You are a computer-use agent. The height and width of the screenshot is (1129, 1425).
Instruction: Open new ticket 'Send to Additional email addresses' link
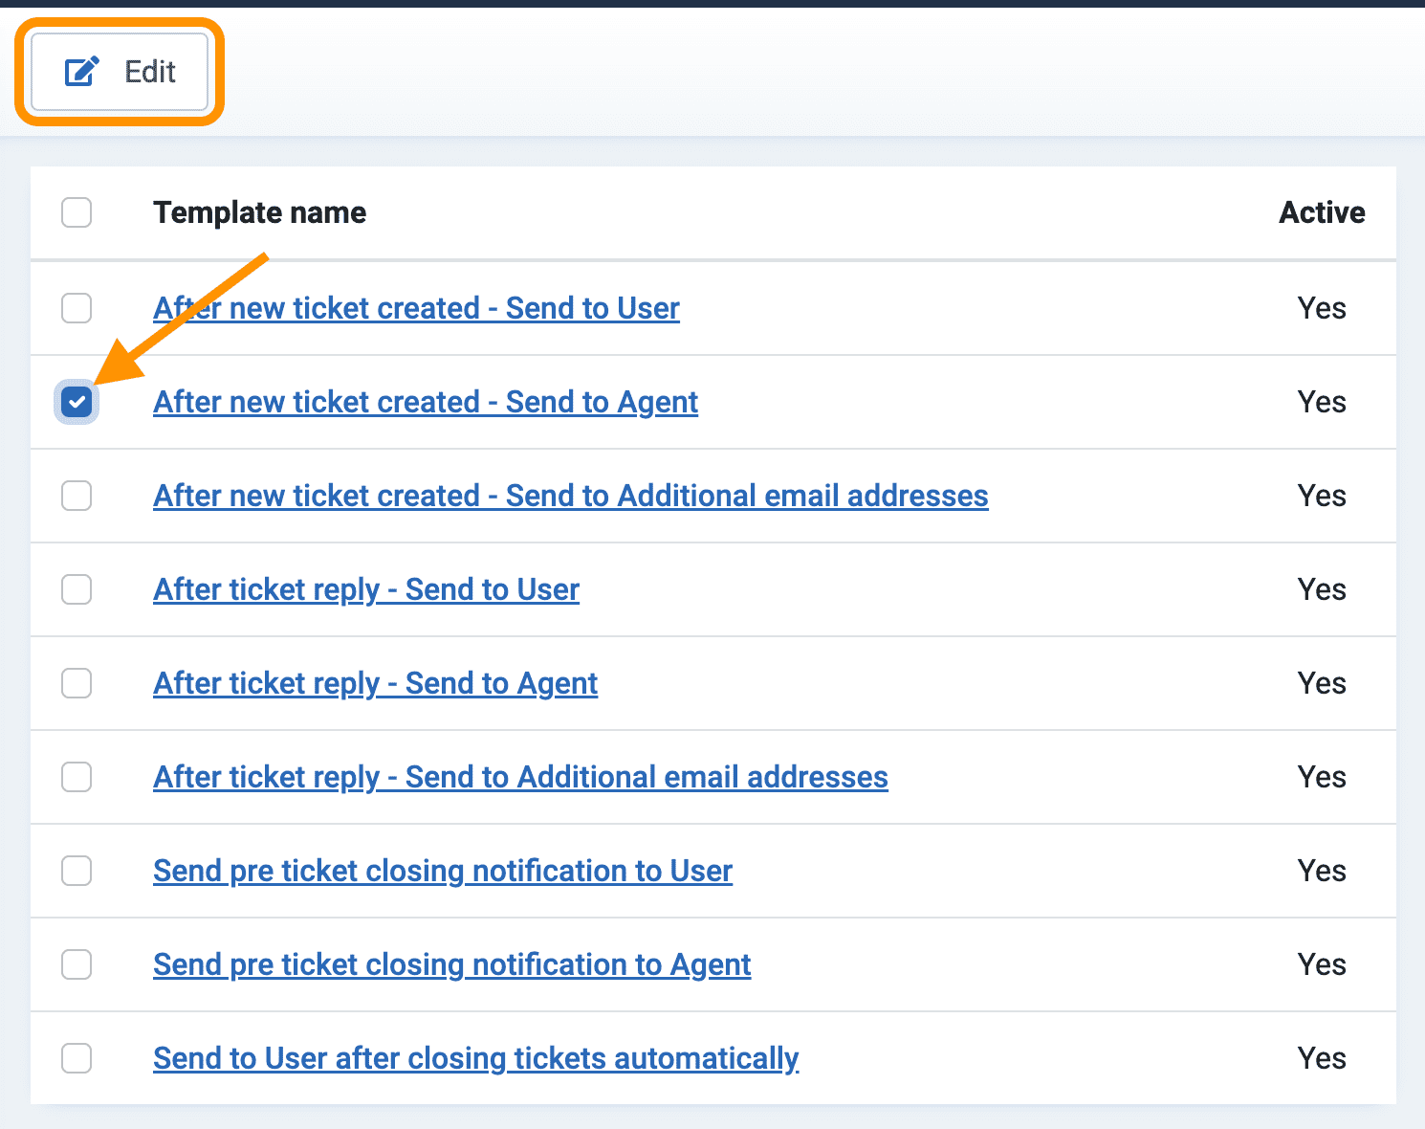coord(571,496)
